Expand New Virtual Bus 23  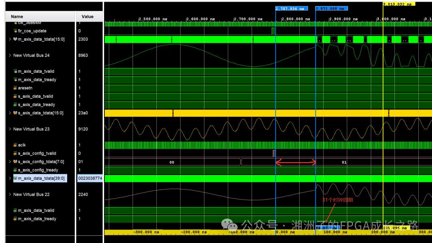pyautogui.click(x=10, y=129)
